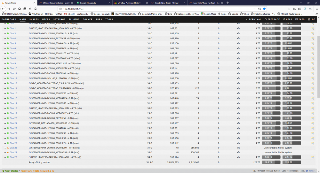Image resolution: width=320 pixels, height=173 pixels.
Task: Expand the arrow beside Disk 25
Action: pos(5,144)
